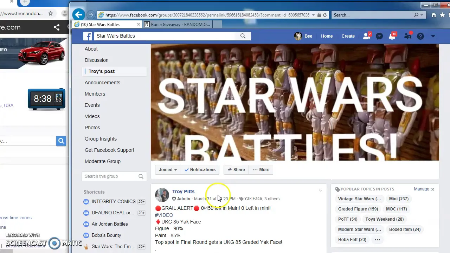Screen dimensions: 450x253
Task: Close the Star Wars Battles tab
Action: pos(139,24)
